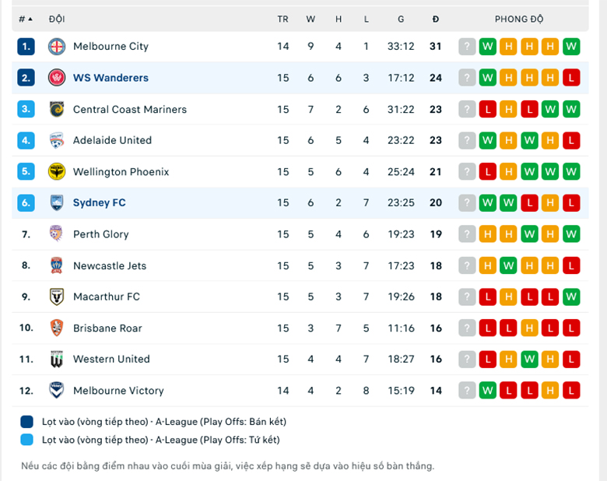Image resolution: width=607 pixels, height=481 pixels.
Task: Sort standings by the TR matches column
Action: point(282,19)
